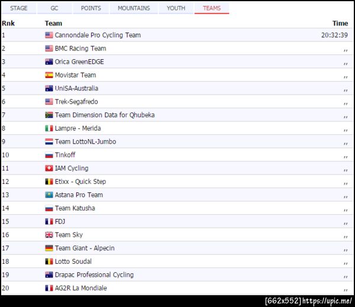Click the French flag next to AG2R La Mondiale
Screen dimensions: 355x307
pos(49,288)
